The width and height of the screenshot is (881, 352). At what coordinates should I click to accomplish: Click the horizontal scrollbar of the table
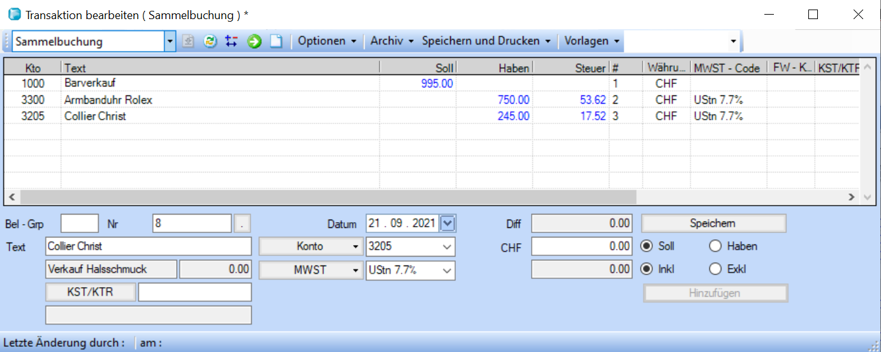coord(319,197)
